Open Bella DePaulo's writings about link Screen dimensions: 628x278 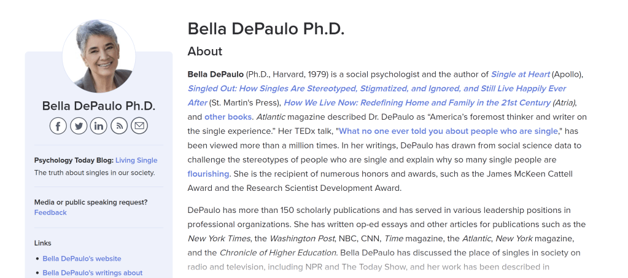click(x=92, y=272)
